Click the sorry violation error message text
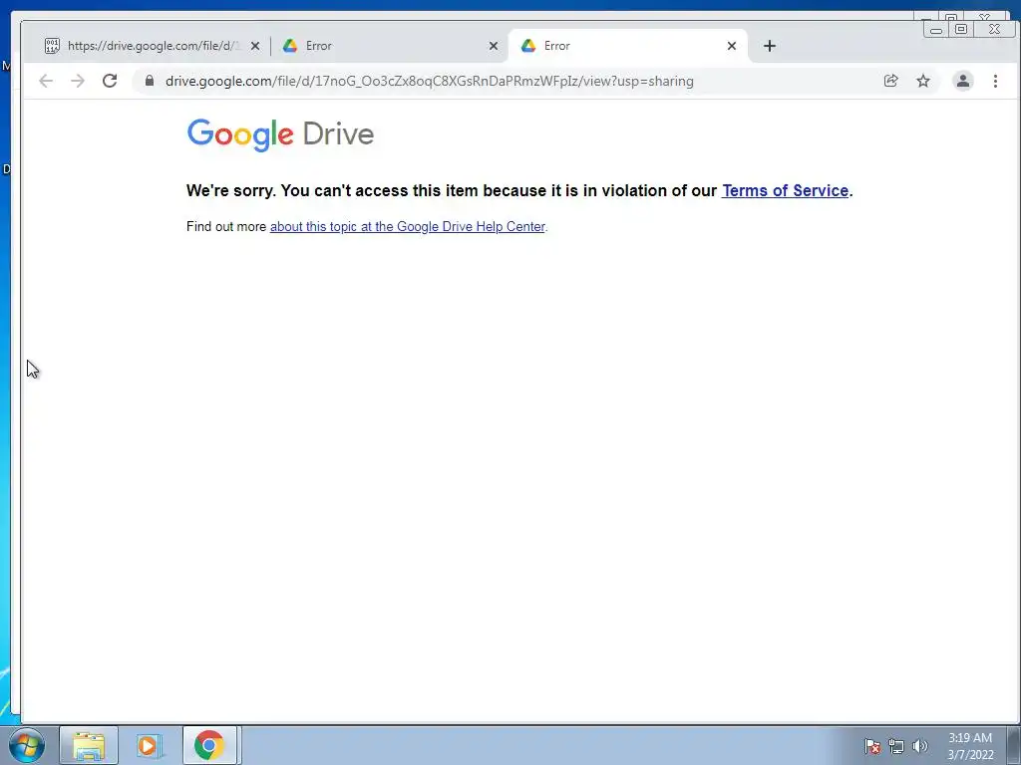This screenshot has height=765, width=1021. (x=519, y=190)
